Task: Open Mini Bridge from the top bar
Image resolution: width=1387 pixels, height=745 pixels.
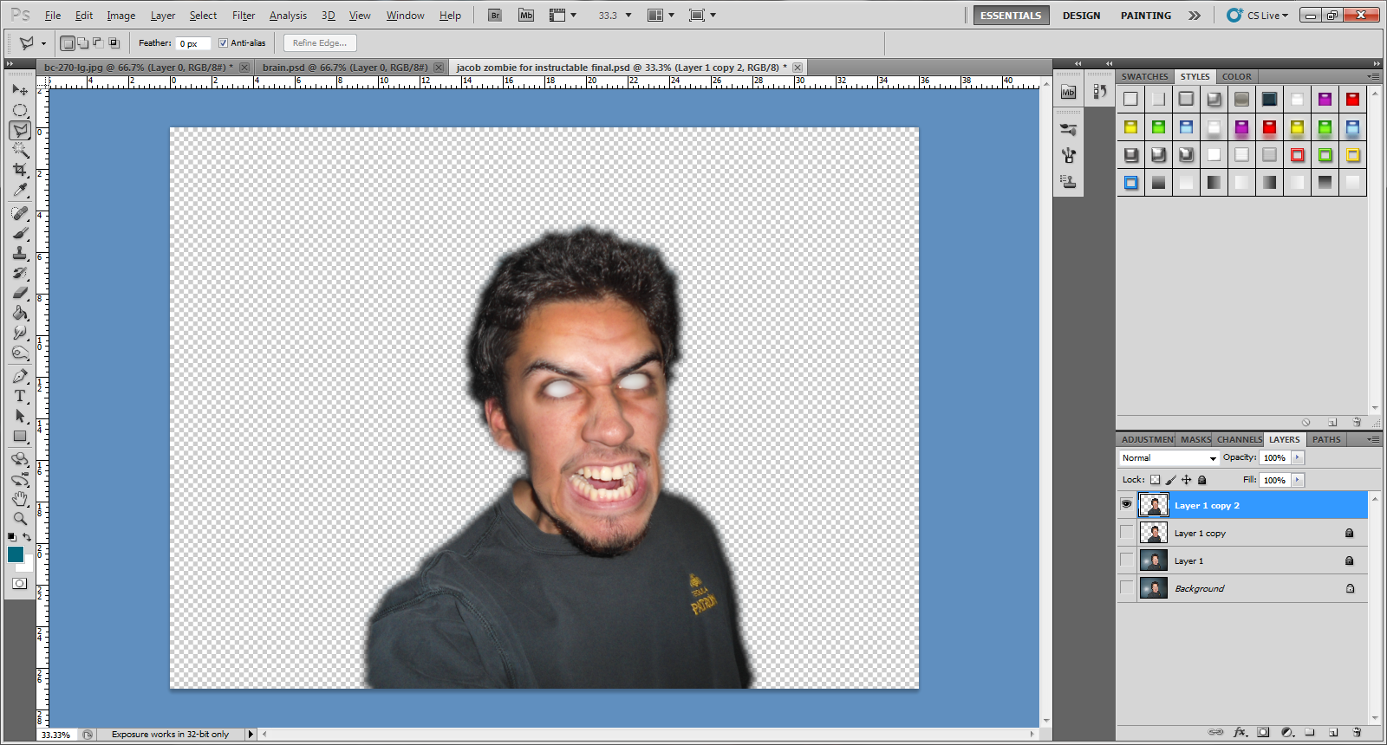Action: 526,15
